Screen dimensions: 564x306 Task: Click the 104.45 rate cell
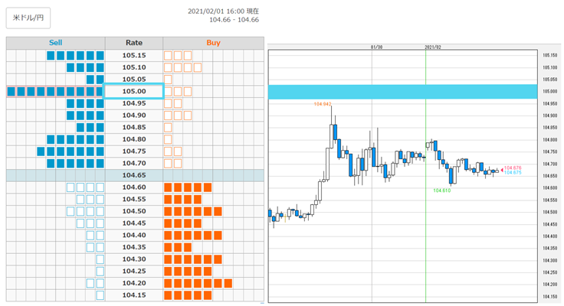134,223
